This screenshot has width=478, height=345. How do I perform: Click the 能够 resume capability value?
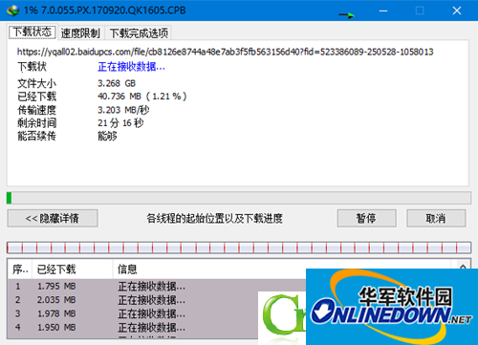[107, 136]
